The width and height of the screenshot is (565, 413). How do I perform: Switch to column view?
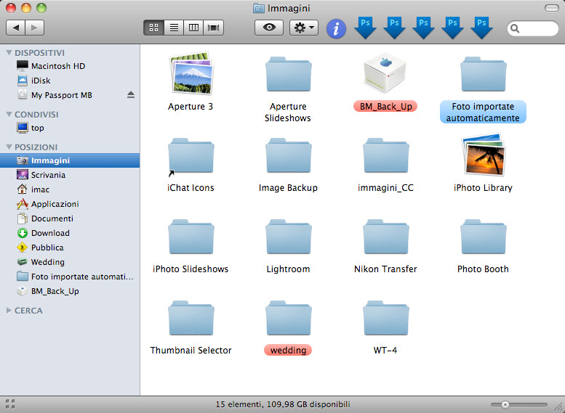tap(193, 28)
